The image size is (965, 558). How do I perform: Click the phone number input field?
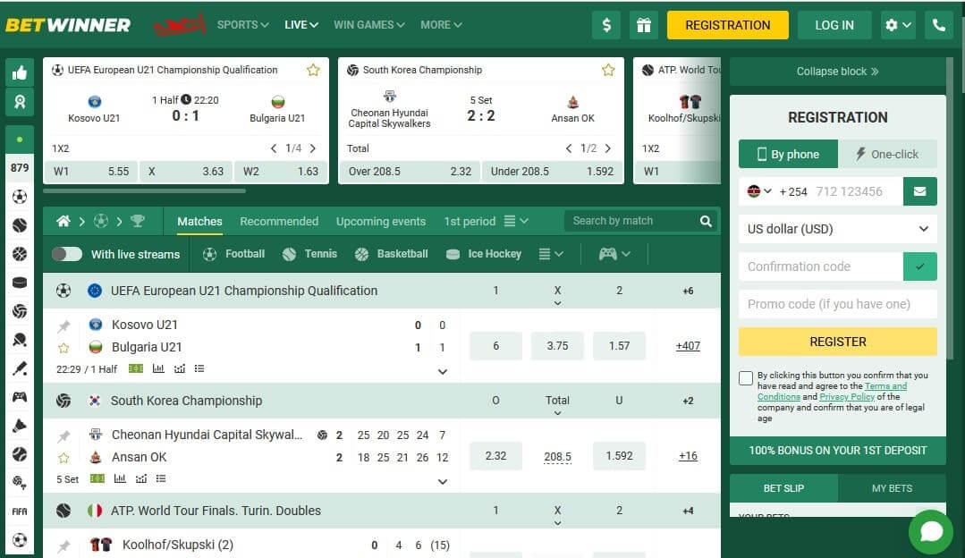click(x=857, y=191)
